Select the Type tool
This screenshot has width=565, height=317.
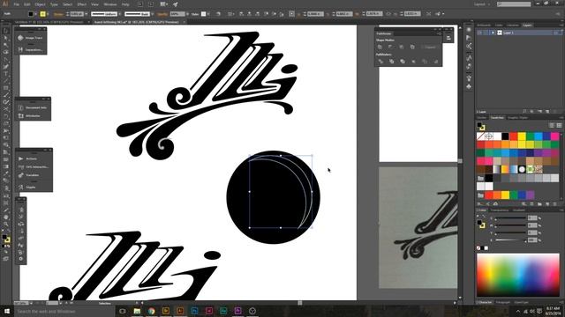[6, 74]
